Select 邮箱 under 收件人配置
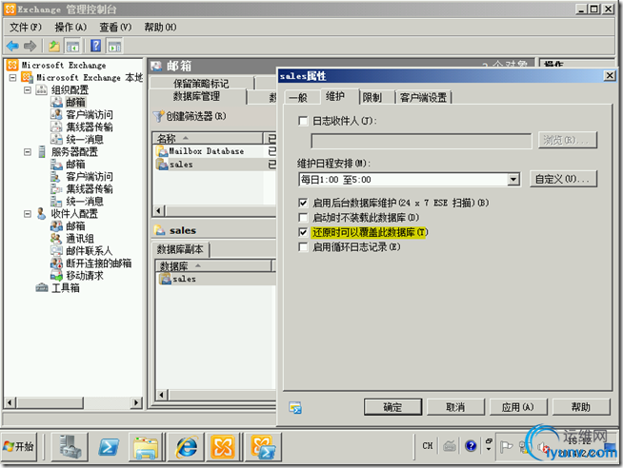This screenshot has height=468, width=623. [x=75, y=226]
